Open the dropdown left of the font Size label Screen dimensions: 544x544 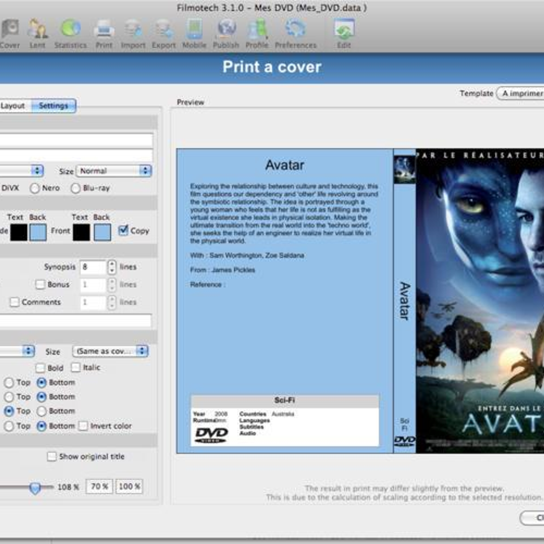(x=17, y=351)
